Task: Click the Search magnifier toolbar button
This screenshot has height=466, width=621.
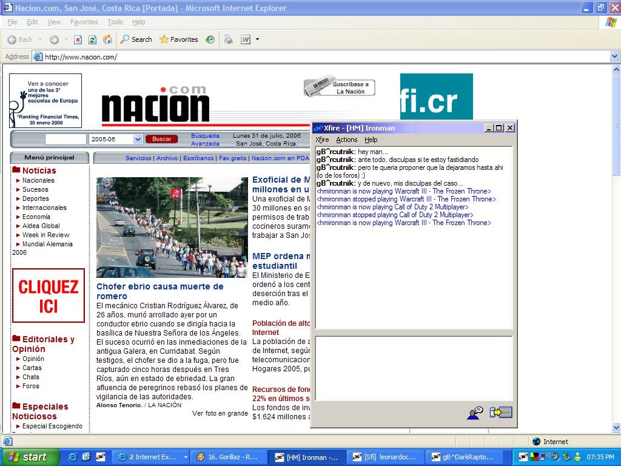Action: pos(136,39)
